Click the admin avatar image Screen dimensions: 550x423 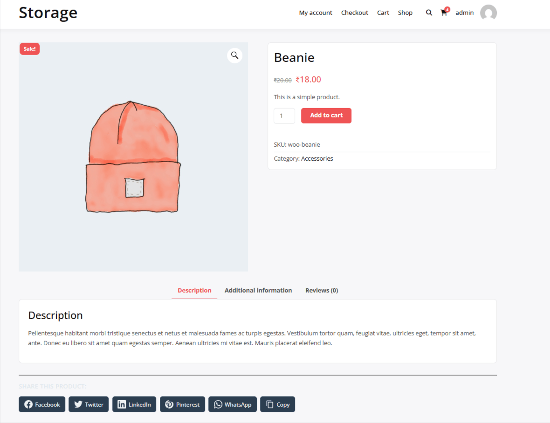coord(488,13)
